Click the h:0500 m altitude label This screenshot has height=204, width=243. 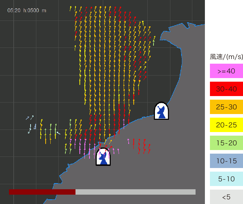pyautogui.click(x=35, y=10)
